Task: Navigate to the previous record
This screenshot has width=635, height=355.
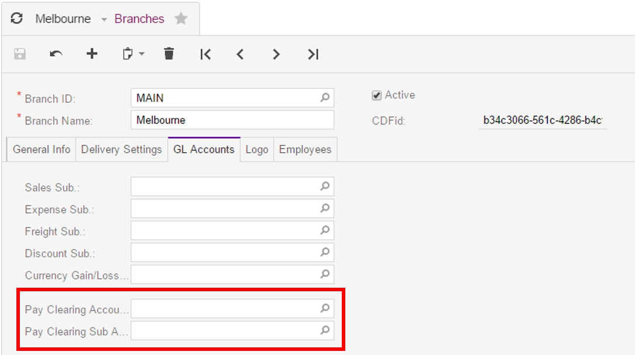Action: click(x=240, y=54)
